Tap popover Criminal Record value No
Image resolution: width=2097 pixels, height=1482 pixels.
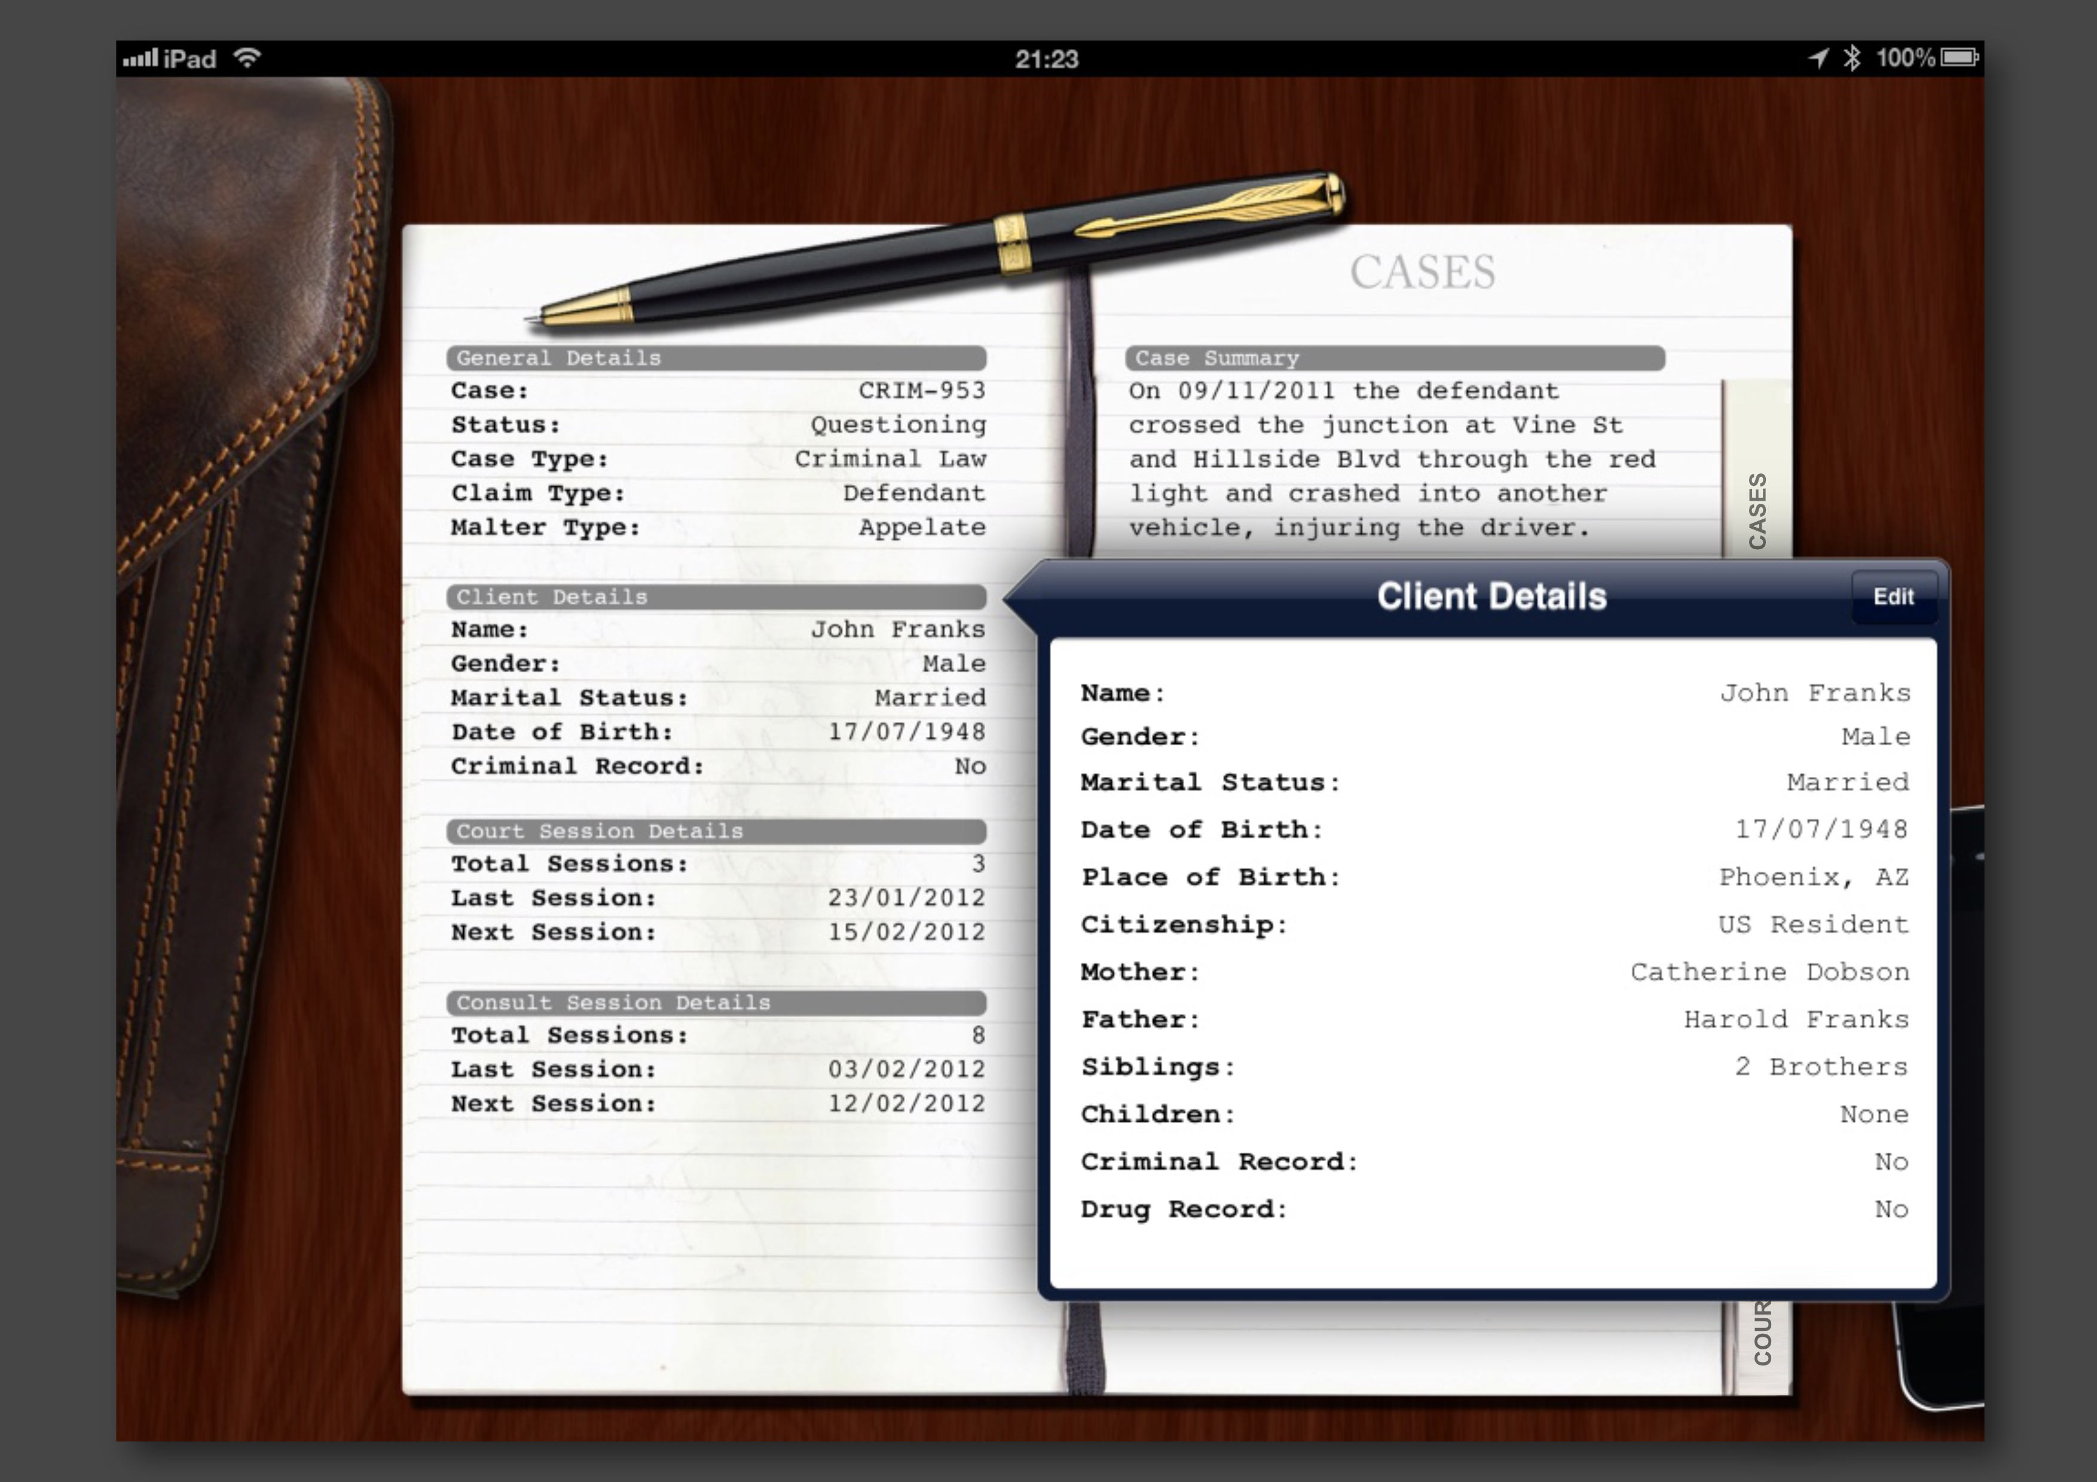1891,1162
